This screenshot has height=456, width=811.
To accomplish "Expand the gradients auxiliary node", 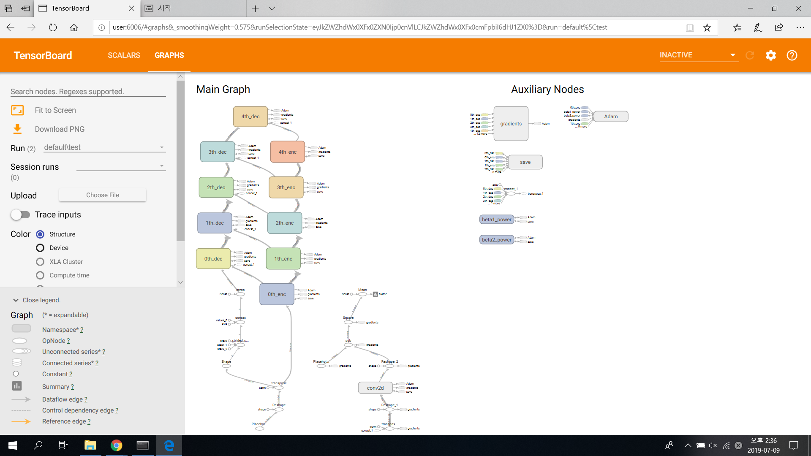I will (511, 124).
